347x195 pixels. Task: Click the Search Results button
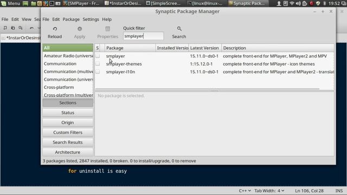[x=68, y=142]
